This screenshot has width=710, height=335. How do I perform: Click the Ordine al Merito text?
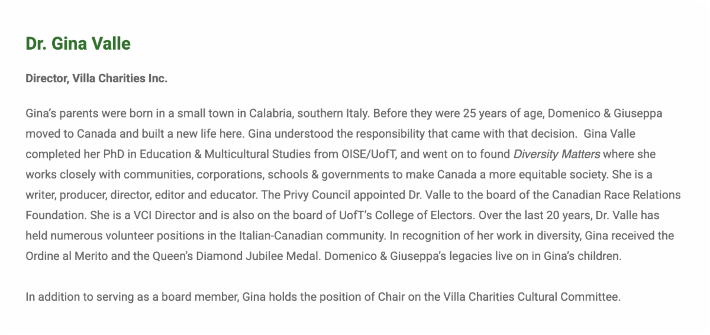[x=62, y=256]
